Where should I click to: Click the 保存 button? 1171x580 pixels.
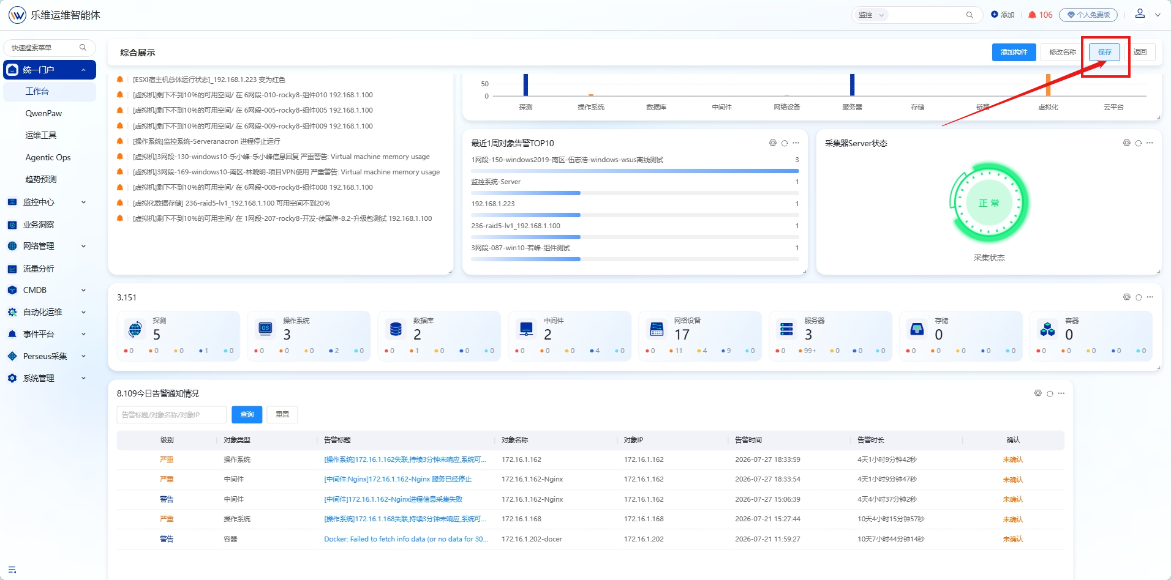1105,52
